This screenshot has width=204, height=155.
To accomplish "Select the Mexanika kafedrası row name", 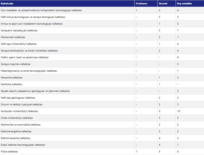I will tap(12, 78).
